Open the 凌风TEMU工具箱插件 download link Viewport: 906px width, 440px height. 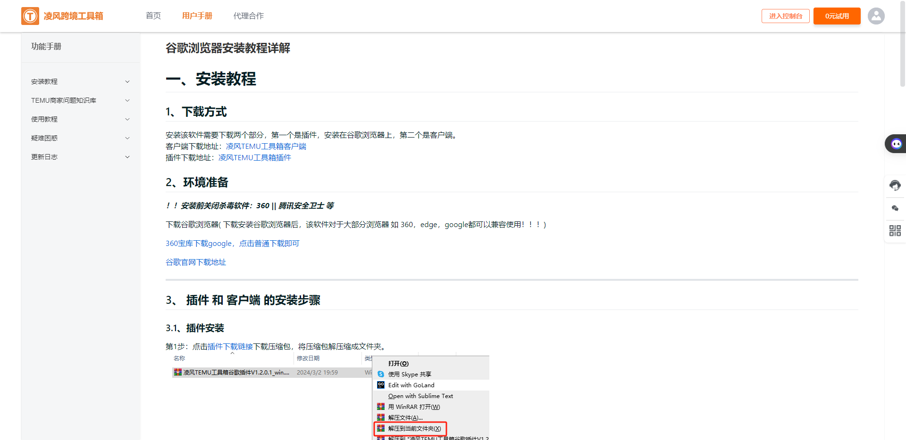(255, 158)
